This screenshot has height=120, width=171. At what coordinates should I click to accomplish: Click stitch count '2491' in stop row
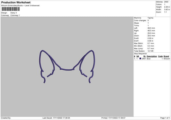144,59
